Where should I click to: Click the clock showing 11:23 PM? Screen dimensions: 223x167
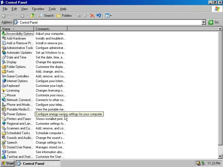click(214, 163)
